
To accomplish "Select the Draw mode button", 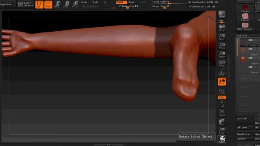I will tap(48, 4).
